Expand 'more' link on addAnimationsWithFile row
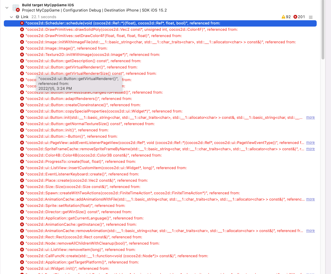The width and height of the screenshot is (331, 274). click(310, 199)
